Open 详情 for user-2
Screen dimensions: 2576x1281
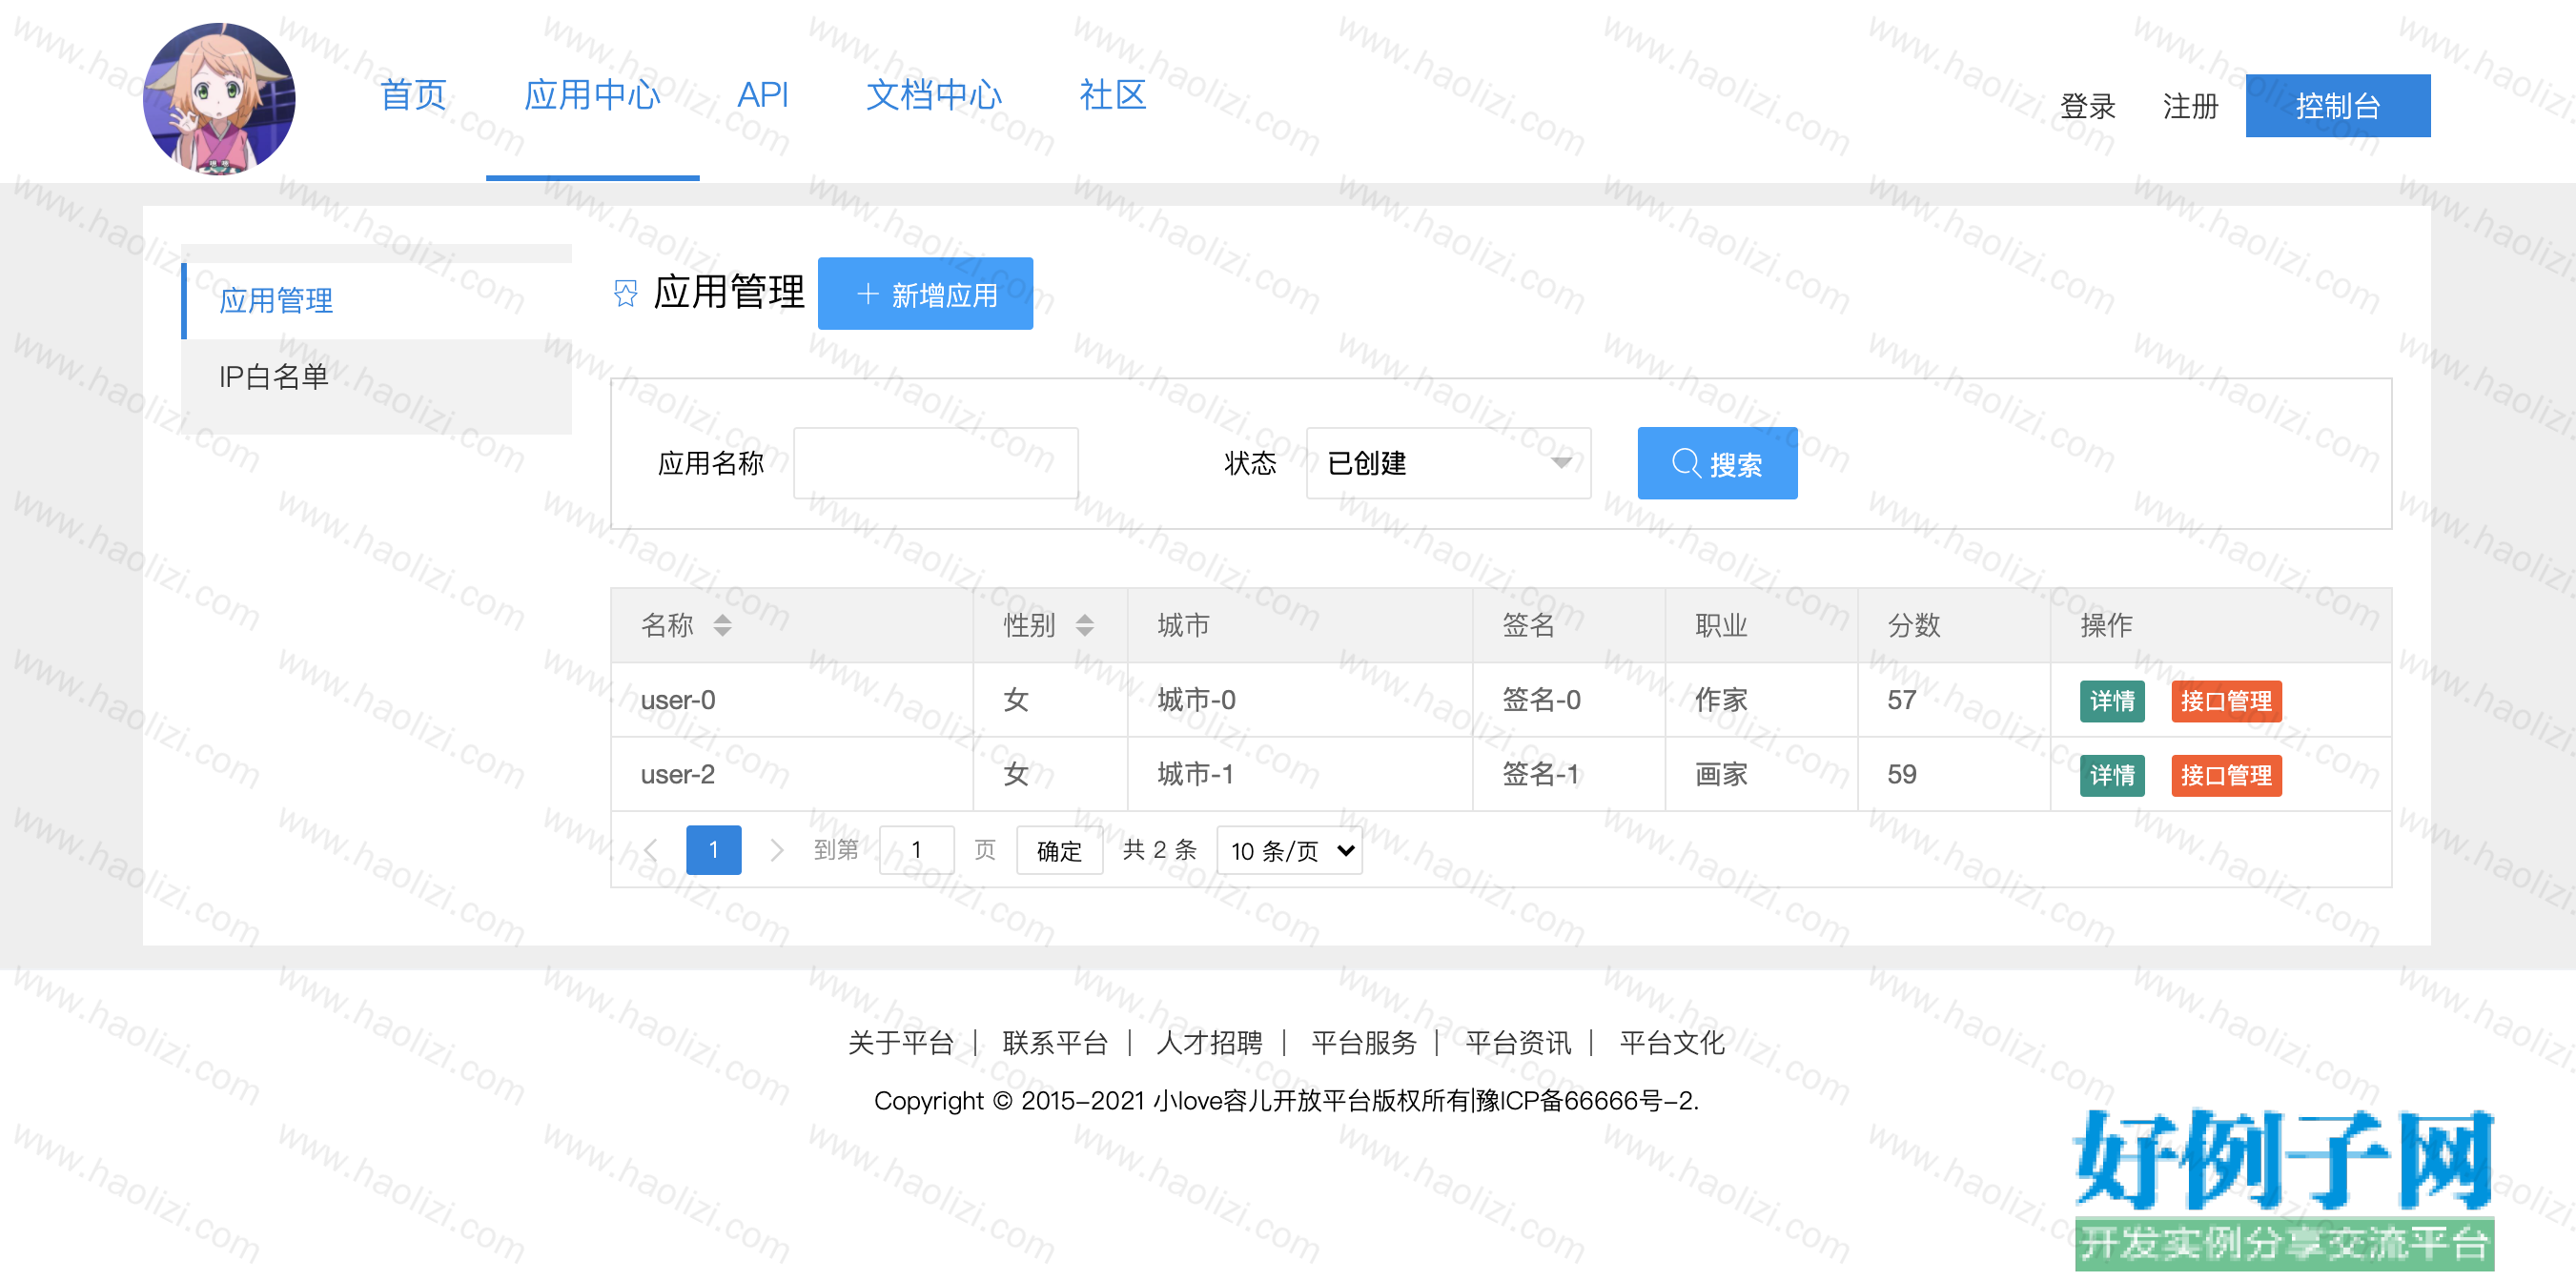click(2112, 775)
